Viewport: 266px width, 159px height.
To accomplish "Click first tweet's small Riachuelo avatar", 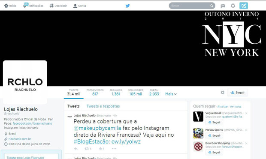I will [x=70, y=117].
